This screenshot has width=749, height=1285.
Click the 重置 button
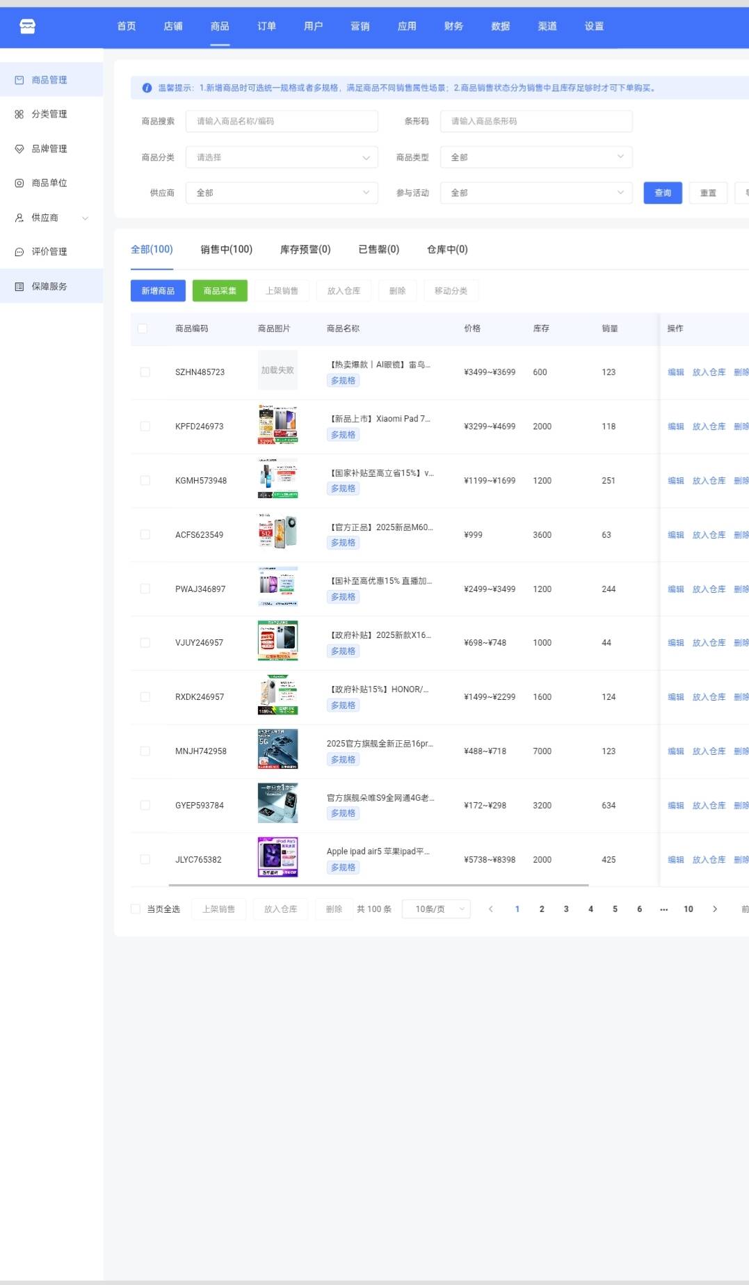pos(708,193)
